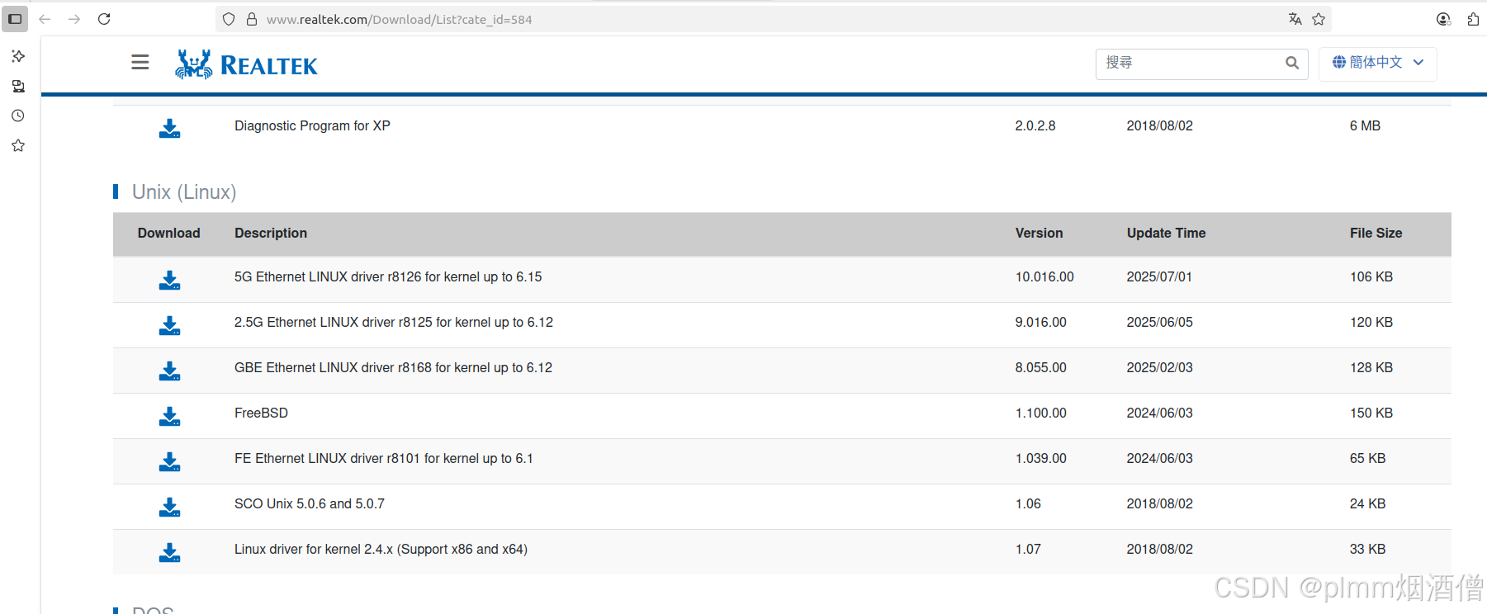
Task: Click the Download column header
Action: (x=168, y=234)
